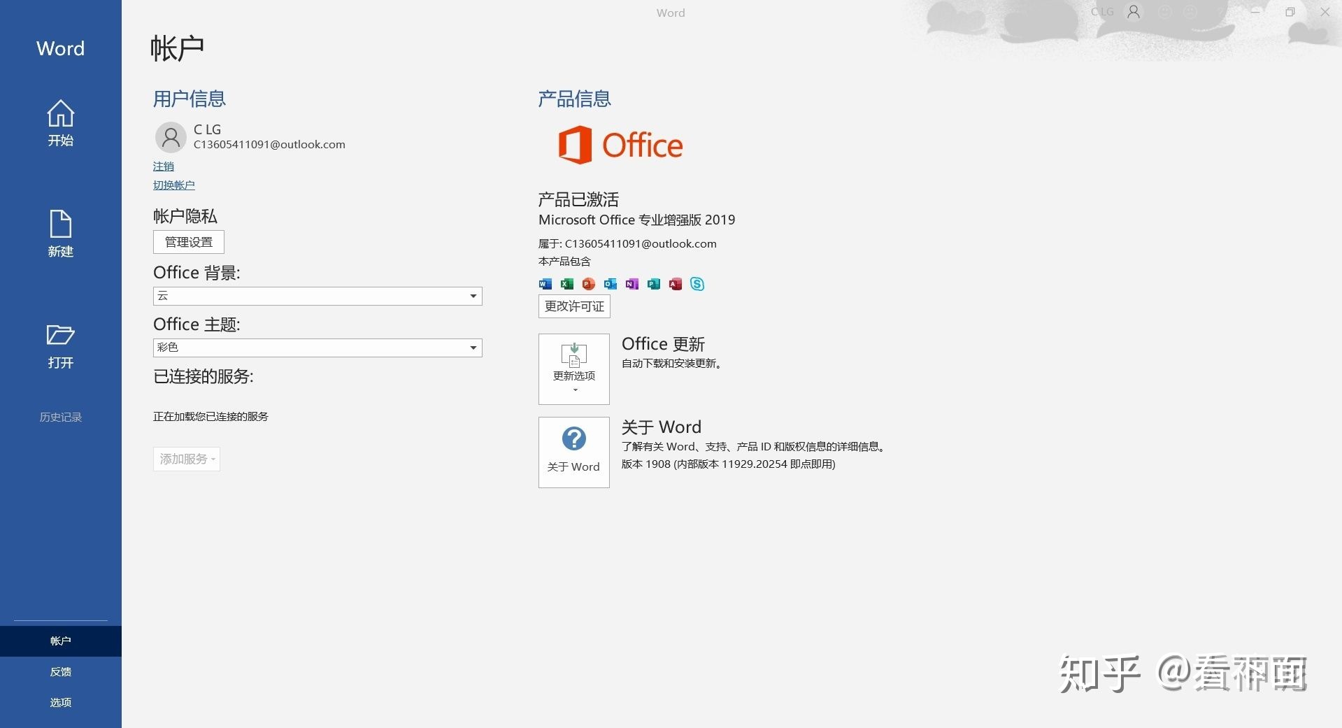Click the user email under C LG
This screenshot has width=1342, height=728.
click(269, 145)
